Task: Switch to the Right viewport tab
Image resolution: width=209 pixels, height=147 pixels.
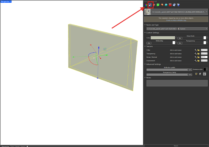Action: tap(23, 146)
